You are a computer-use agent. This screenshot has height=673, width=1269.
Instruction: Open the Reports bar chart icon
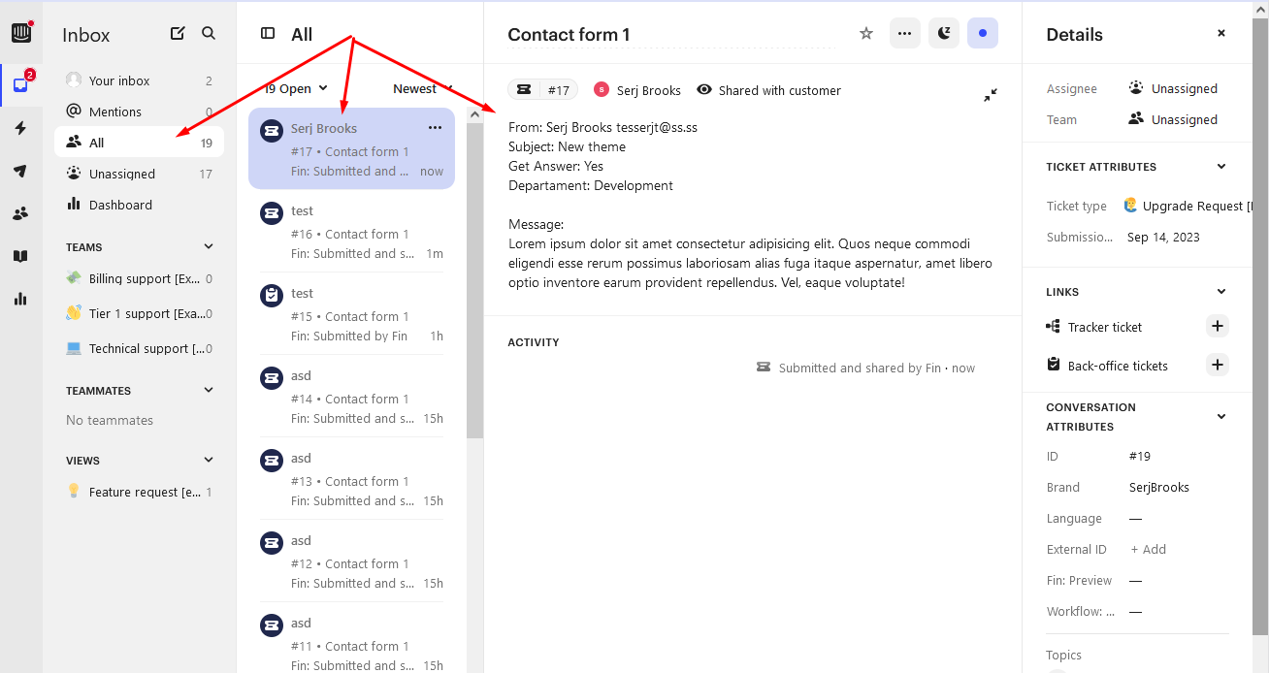click(20, 299)
